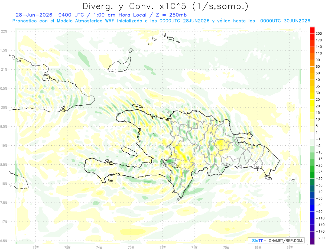Click the '-50' value on the color legend
Screen dimensions: 325x251
point(319,198)
